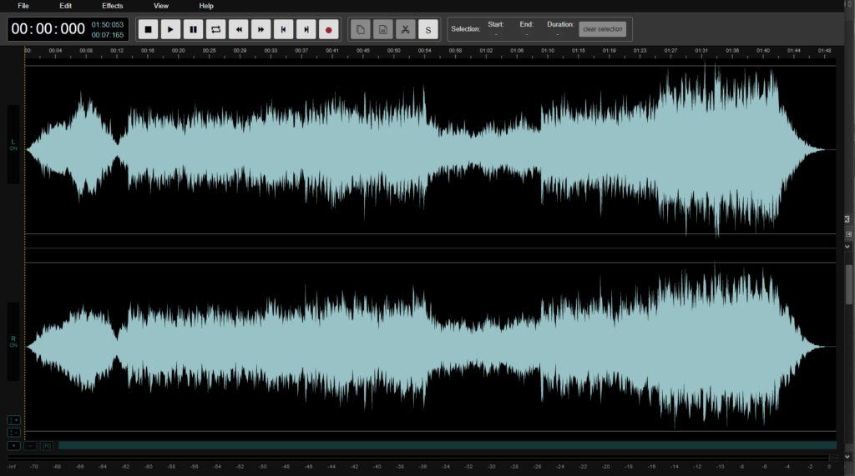Open the File menu
This screenshot has width=855, height=476.
coord(23,6)
